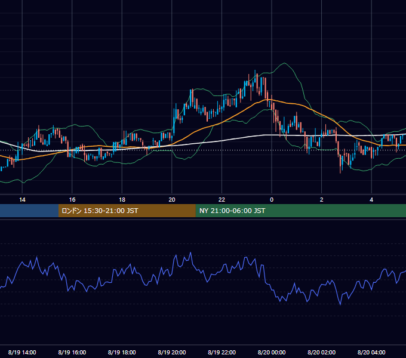Click the 8/20 04:00 time label
Screen dimensions: 406x358
point(371,352)
